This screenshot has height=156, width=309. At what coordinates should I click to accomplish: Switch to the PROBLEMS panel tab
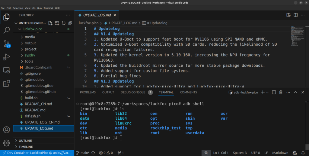[88, 92]
